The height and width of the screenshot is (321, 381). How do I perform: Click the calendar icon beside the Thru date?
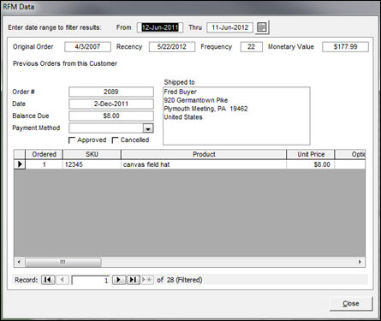point(262,27)
